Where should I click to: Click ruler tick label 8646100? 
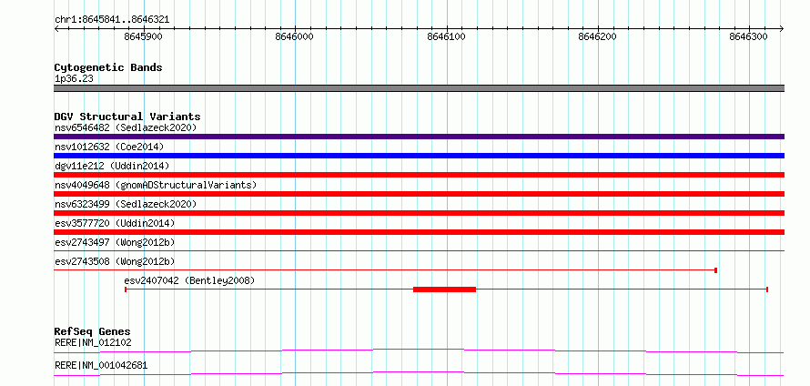tap(446, 36)
